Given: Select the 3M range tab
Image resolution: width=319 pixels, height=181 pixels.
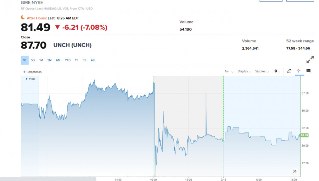Looking at the screenshot, I should 49,60.
